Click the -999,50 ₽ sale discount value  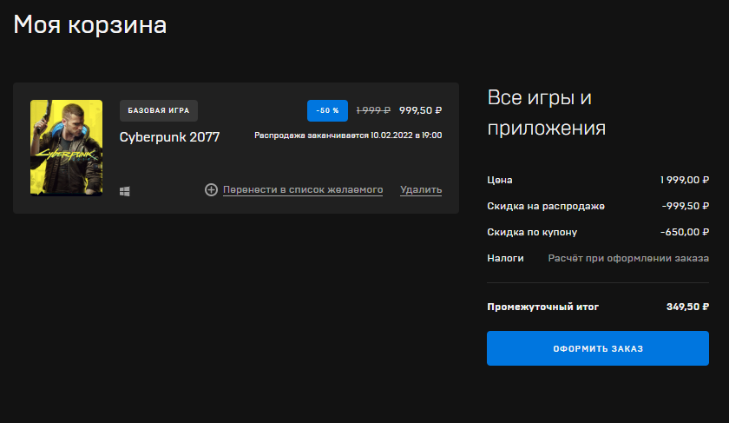pyautogui.click(x=686, y=206)
